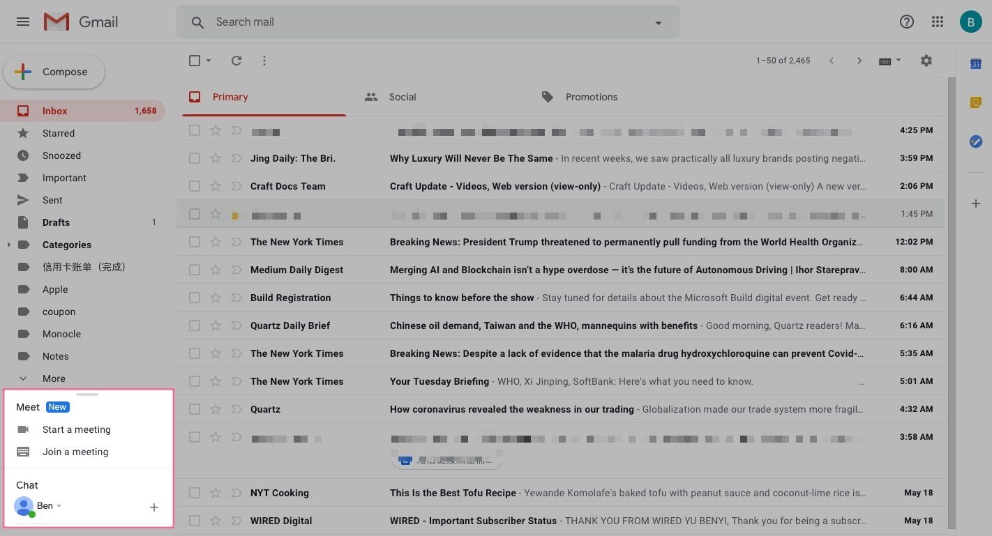Open the main menu hamburger icon
Viewport: 992px width, 536px height.
23,22
